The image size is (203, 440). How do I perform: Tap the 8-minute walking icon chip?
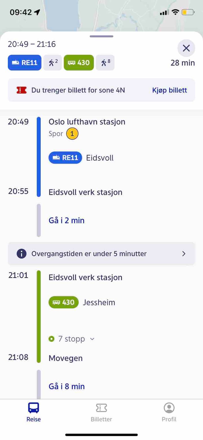coord(105,62)
